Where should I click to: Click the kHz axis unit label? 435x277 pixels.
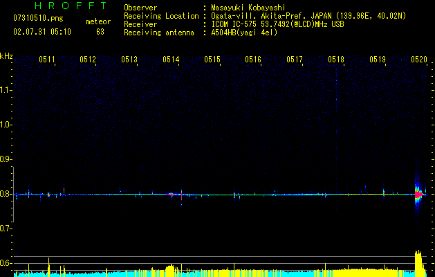(6, 56)
